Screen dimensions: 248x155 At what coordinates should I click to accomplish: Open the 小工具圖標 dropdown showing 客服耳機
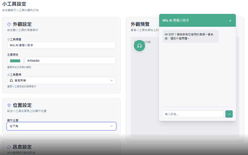click(x=61, y=81)
